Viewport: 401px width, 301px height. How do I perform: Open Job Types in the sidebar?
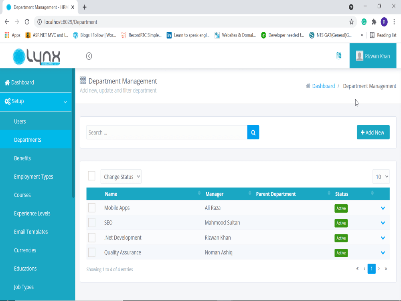coord(36,287)
